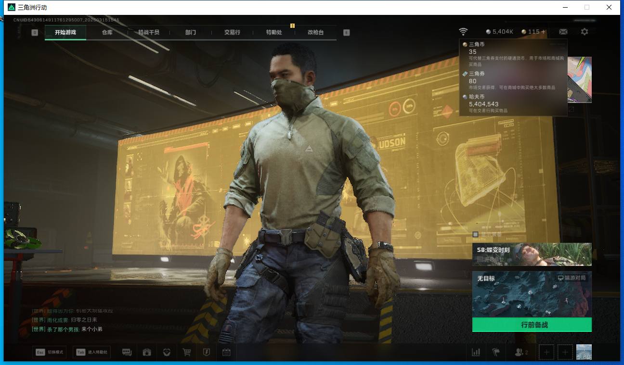This screenshot has height=365, width=624.
Task: Check the network signal icon
Action: tap(463, 32)
